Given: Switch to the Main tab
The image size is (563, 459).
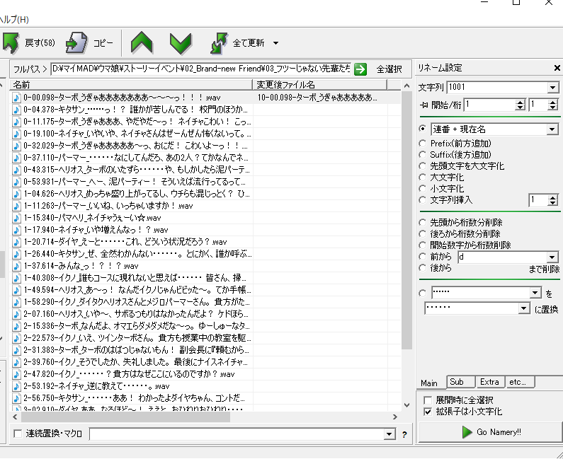Looking at the screenshot, I should [429, 383].
